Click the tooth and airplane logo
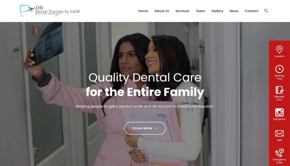The height and width of the screenshot is (166, 290). click(27, 11)
